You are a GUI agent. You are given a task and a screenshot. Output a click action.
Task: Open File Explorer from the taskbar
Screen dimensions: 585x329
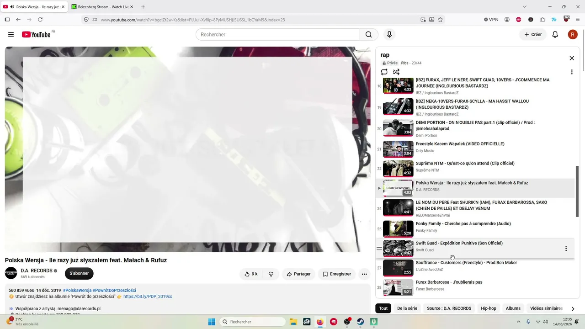[x=293, y=322]
